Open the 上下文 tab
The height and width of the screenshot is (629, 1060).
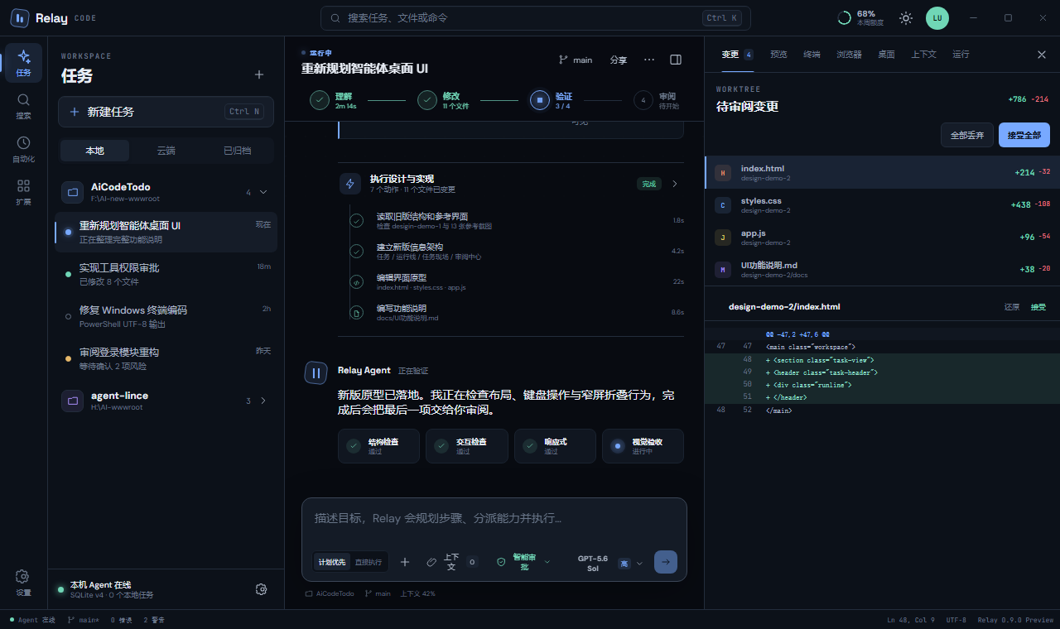[x=923, y=55]
